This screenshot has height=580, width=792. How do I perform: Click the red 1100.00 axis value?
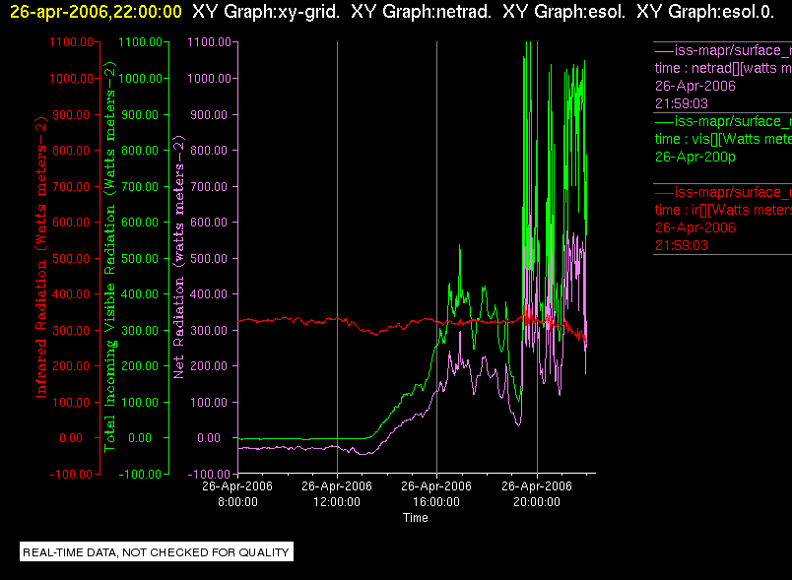pos(71,42)
